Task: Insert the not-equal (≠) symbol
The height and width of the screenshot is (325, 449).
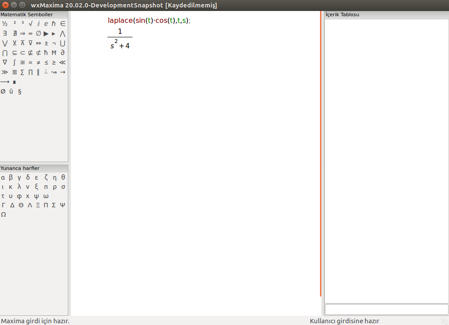Action: (38, 62)
